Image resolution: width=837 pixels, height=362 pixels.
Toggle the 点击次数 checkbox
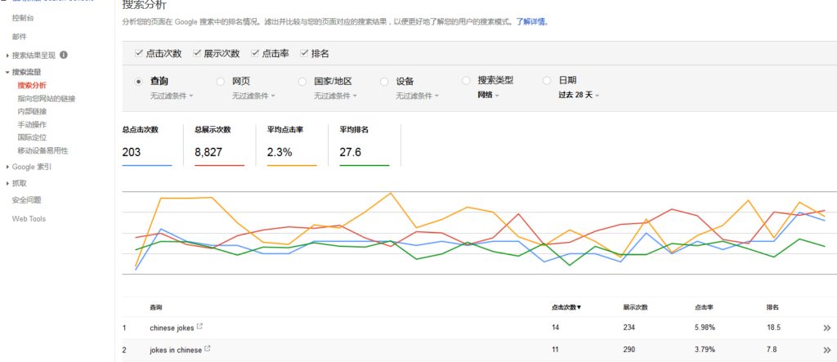[139, 53]
